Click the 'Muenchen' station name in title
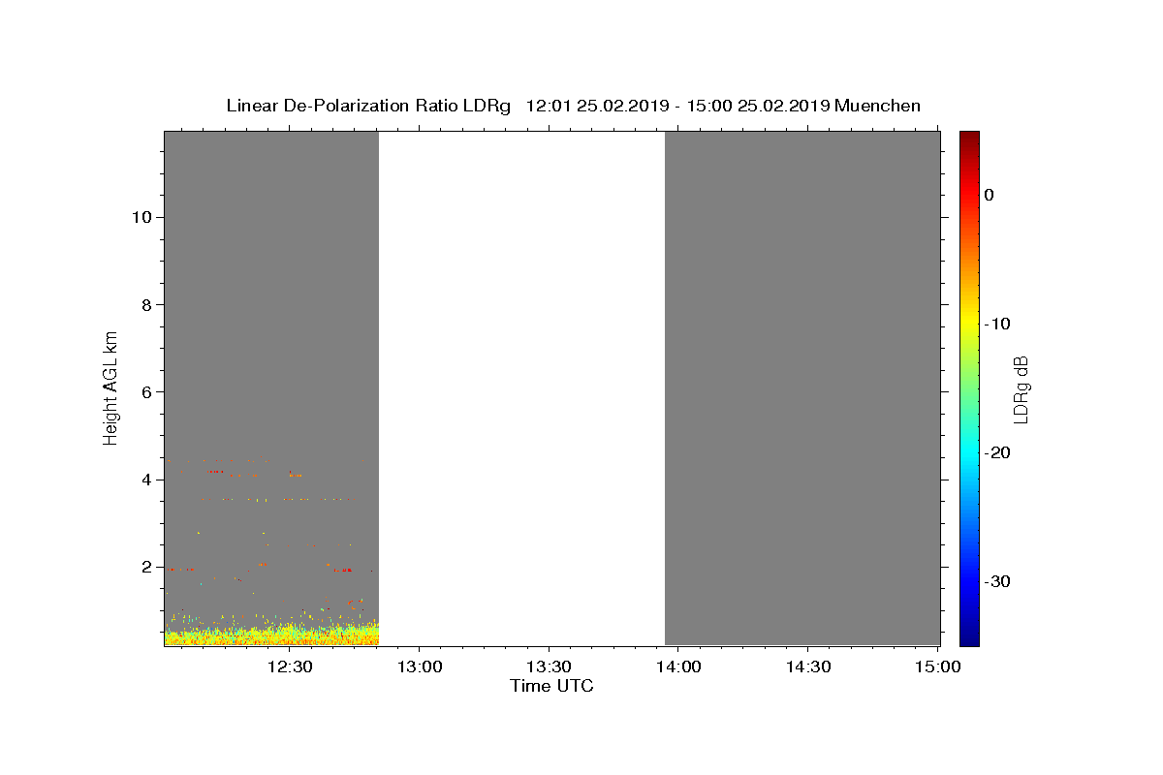 tap(877, 106)
